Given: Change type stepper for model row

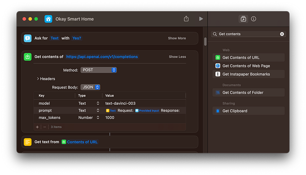Looking at the screenshot, I should (98, 103).
